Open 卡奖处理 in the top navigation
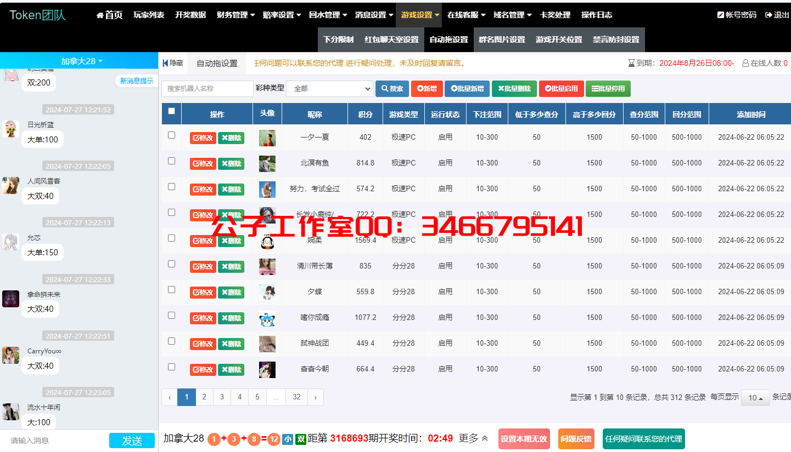 point(555,15)
